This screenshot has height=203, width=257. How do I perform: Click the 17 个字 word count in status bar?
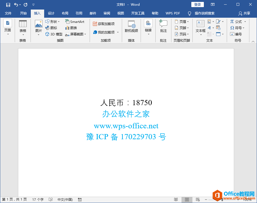tap(38, 200)
